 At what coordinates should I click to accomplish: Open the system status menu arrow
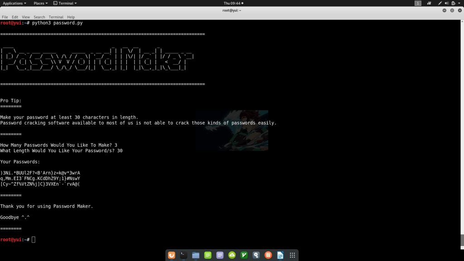pyautogui.click(x=459, y=3)
